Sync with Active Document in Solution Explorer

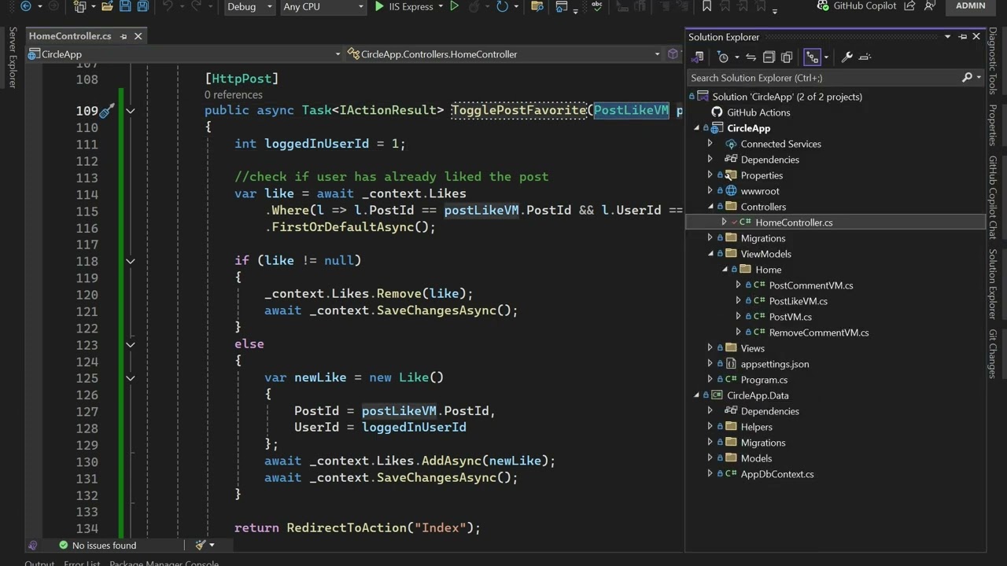pos(751,57)
